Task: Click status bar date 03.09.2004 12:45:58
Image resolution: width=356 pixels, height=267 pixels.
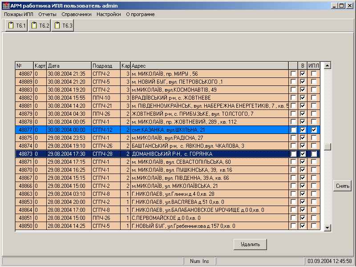Action: [x=330, y=261]
